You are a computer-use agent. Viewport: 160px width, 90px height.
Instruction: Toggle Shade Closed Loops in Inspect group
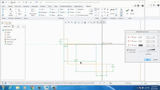click(121, 15)
